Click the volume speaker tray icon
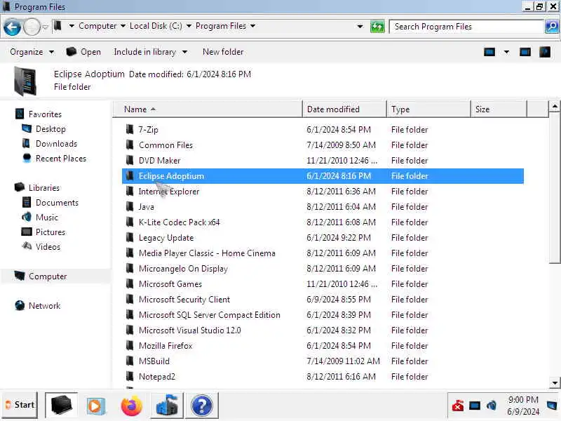561x421 pixels. click(492, 406)
